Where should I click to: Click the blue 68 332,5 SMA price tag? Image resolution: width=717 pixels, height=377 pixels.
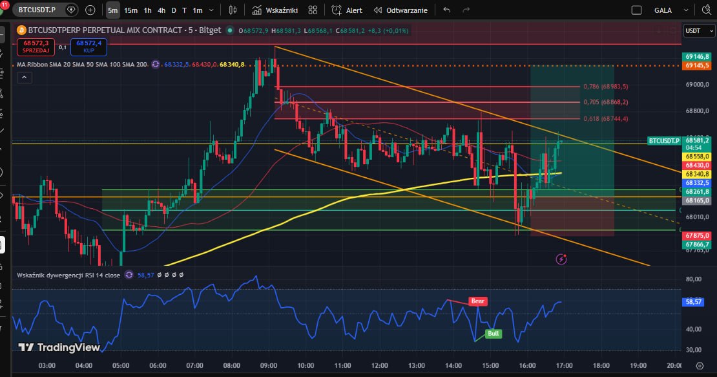click(697, 182)
